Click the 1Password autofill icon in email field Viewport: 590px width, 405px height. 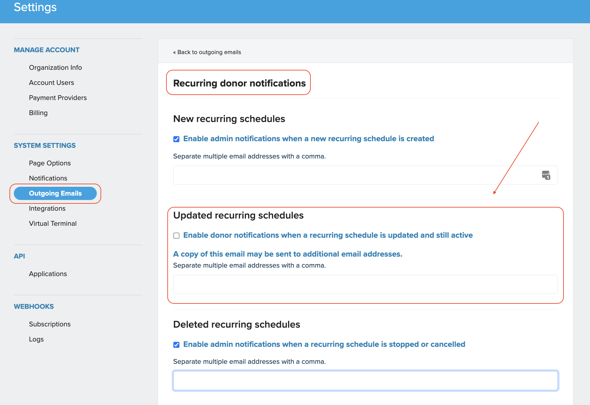click(x=547, y=175)
